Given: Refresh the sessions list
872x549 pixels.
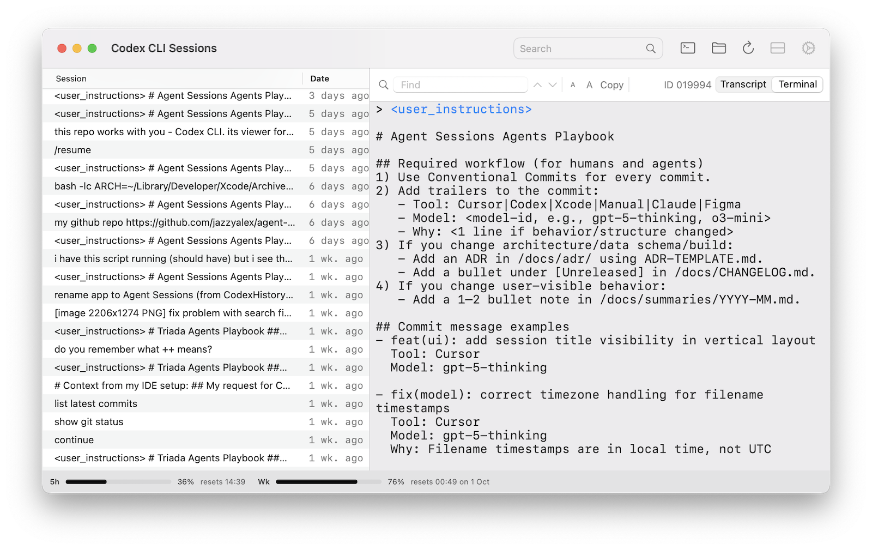Looking at the screenshot, I should [748, 49].
